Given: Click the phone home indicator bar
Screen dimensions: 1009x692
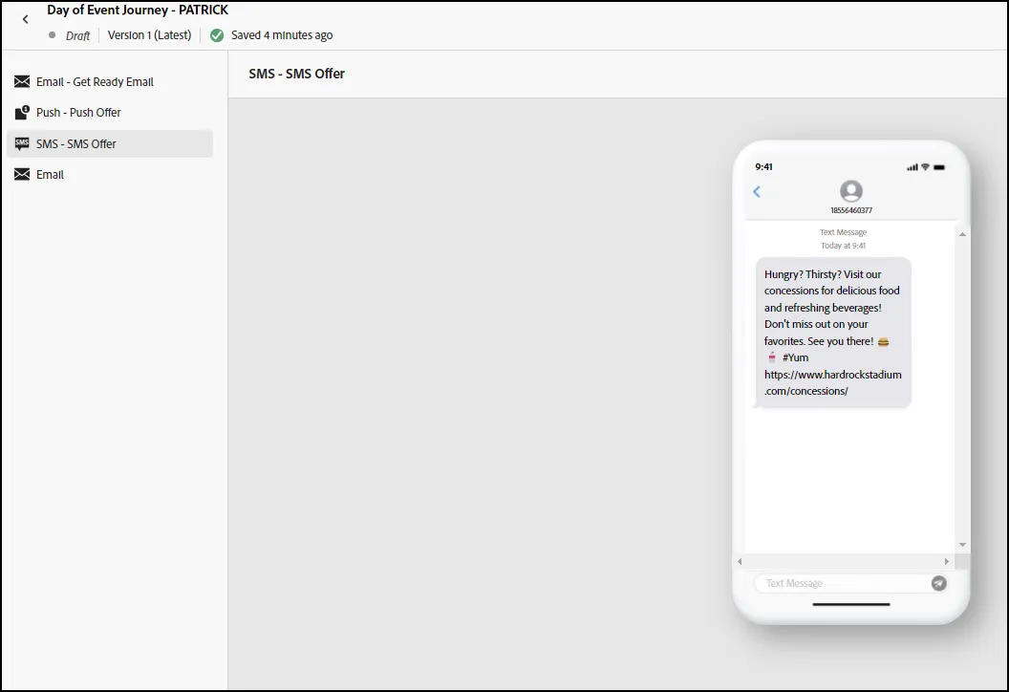Looking at the screenshot, I should pos(850,604).
